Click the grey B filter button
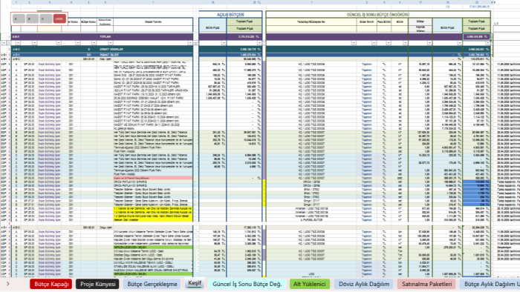Viewport: 520px width, 292px height. click(32, 19)
